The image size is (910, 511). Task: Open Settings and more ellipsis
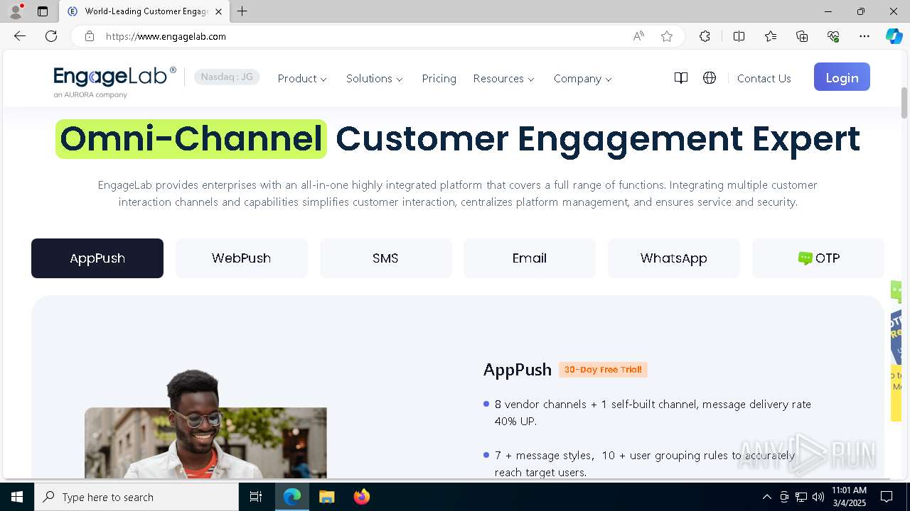tap(864, 36)
